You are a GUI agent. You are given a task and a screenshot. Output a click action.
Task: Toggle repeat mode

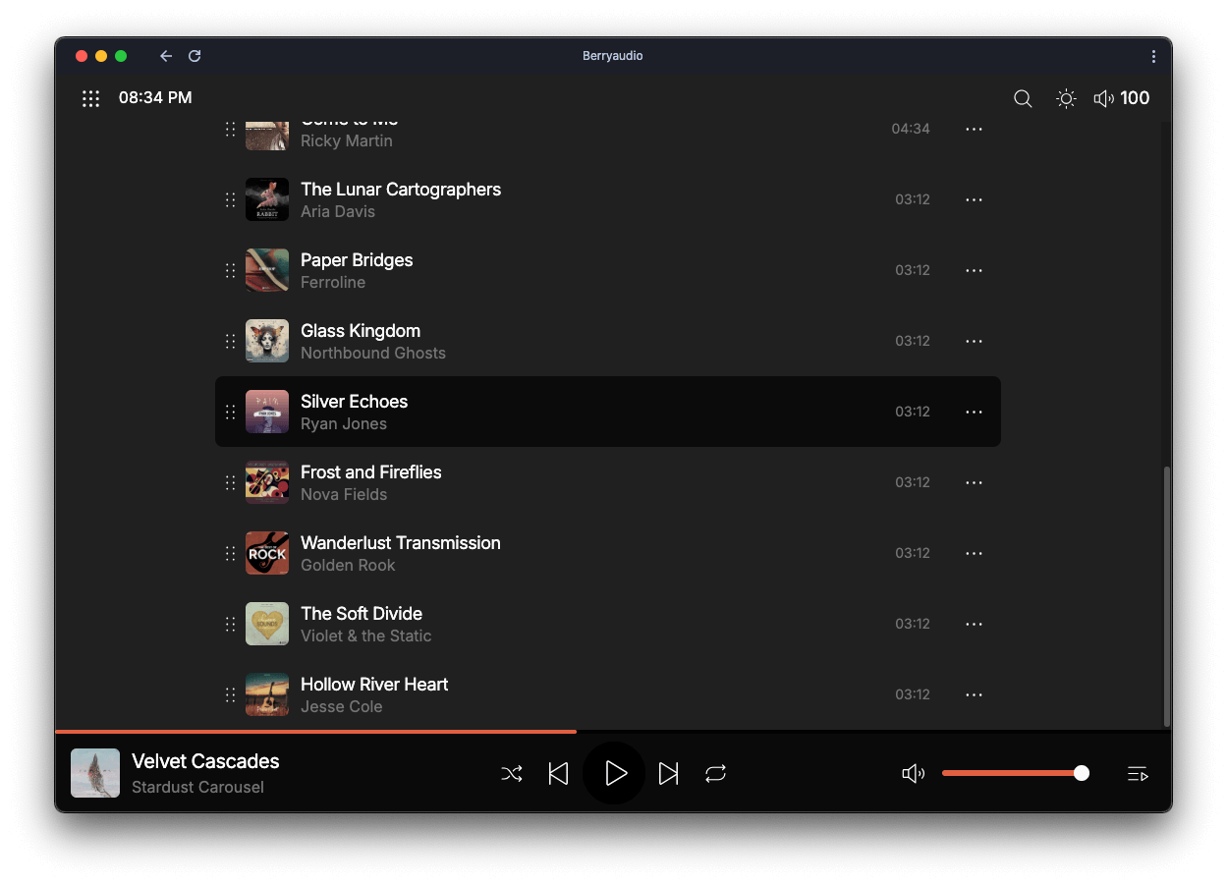point(715,774)
